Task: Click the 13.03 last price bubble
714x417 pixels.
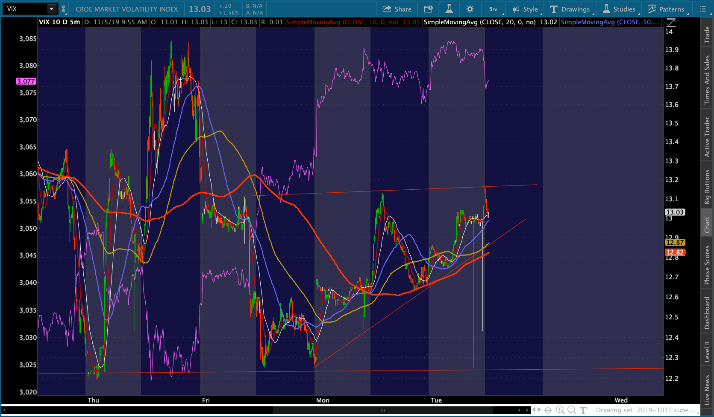Action: pyautogui.click(x=675, y=212)
